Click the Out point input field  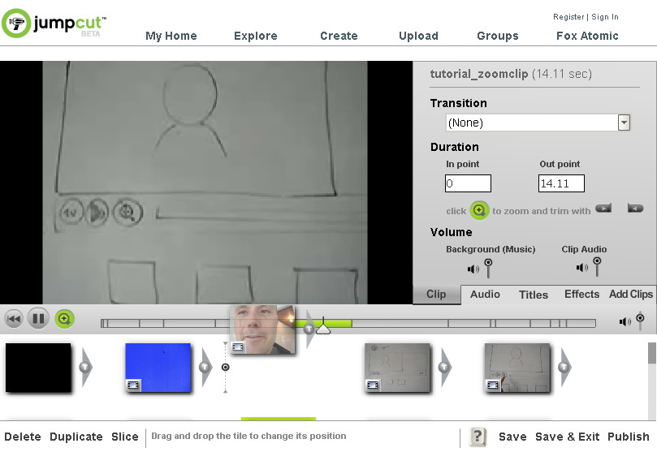560,184
